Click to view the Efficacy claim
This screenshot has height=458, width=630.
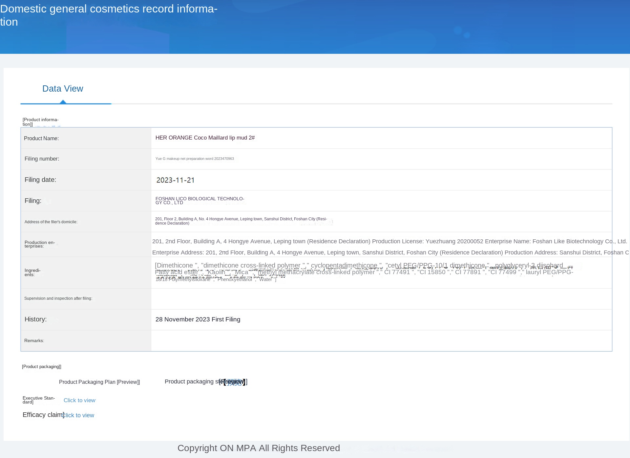(79, 415)
